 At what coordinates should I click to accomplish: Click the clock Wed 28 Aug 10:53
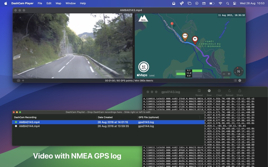[252, 3]
